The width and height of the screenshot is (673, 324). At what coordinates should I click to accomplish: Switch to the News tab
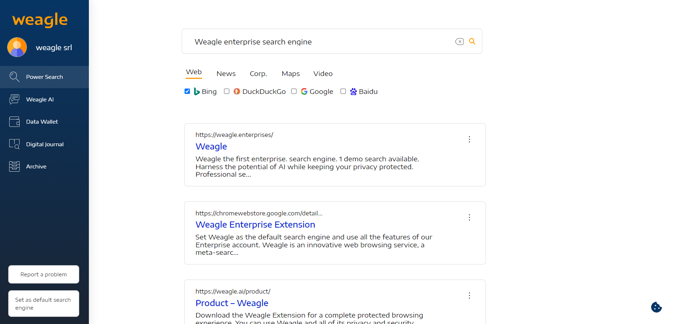(226, 73)
